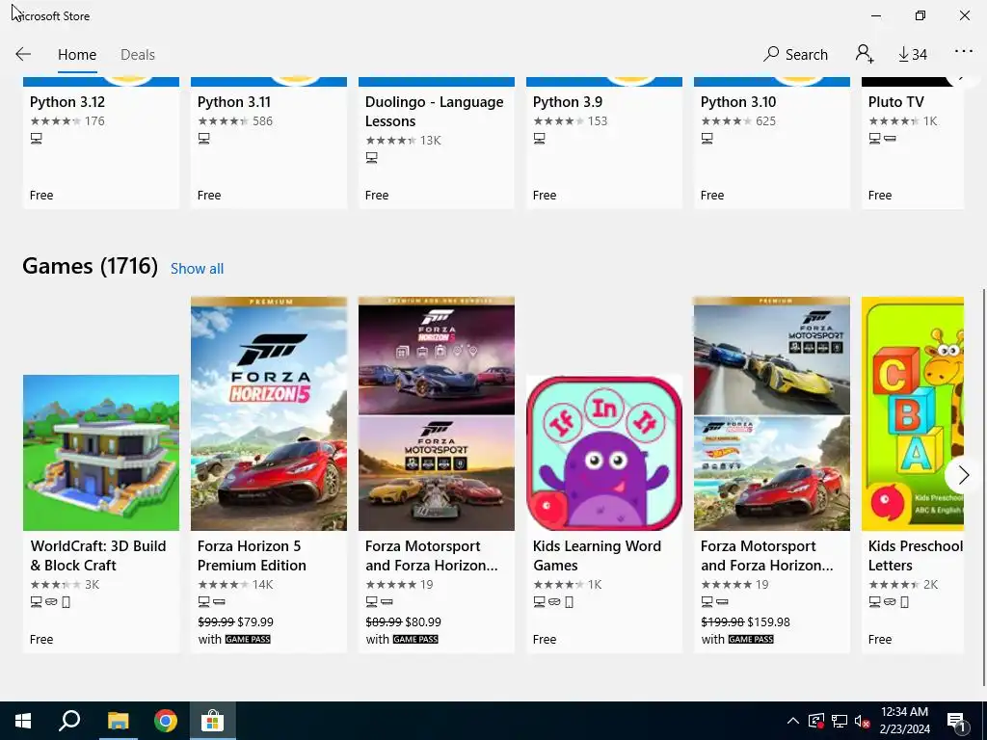Open the taskbar clock showing 12:34 AM
This screenshot has height=740, width=987.
904,721
